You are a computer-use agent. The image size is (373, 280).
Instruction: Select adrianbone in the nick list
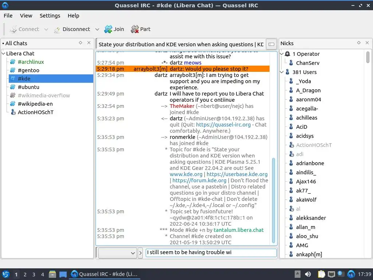click(x=310, y=163)
